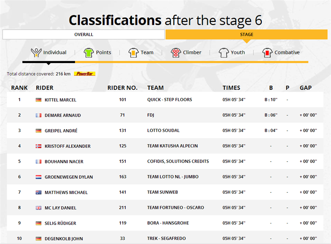Open rider GROENEWEGEN DYLAN's name link

pos(69,177)
